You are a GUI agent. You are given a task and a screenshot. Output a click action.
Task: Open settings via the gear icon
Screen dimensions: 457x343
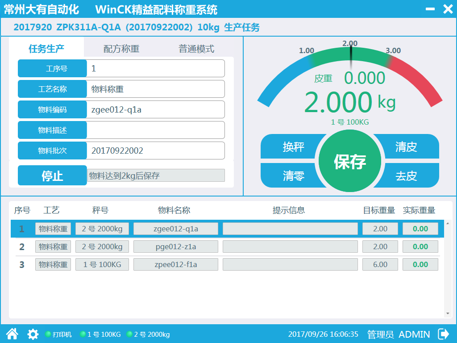(x=33, y=334)
